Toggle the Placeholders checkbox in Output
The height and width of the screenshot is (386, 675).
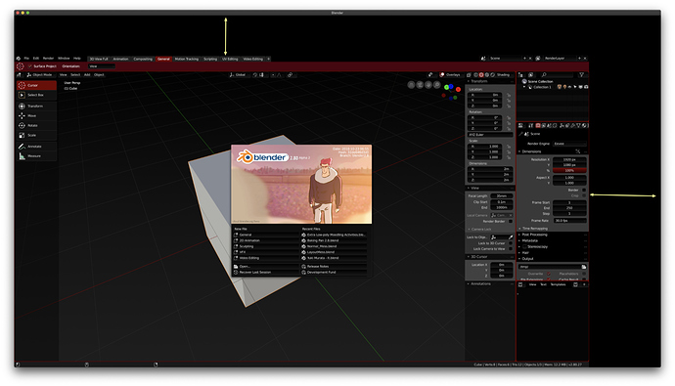click(584, 274)
